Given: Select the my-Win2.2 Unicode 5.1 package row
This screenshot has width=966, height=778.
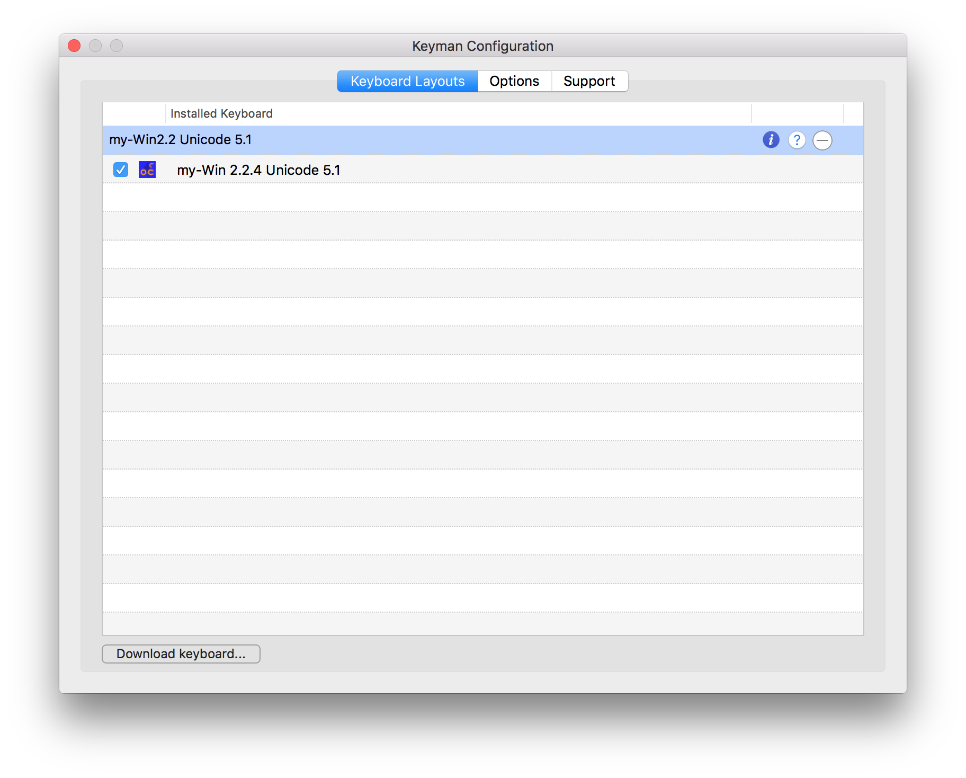Looking at the screenshot, I should (x=482, y=140).
